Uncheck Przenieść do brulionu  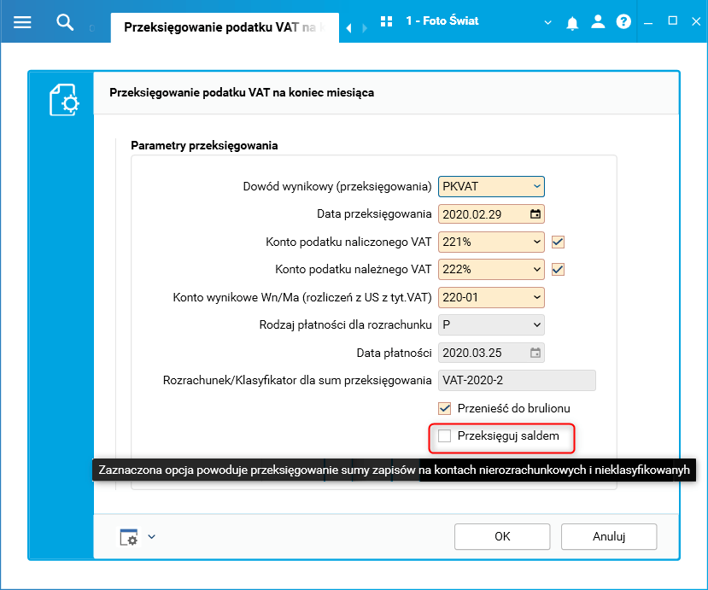click(x=445, y=408)
